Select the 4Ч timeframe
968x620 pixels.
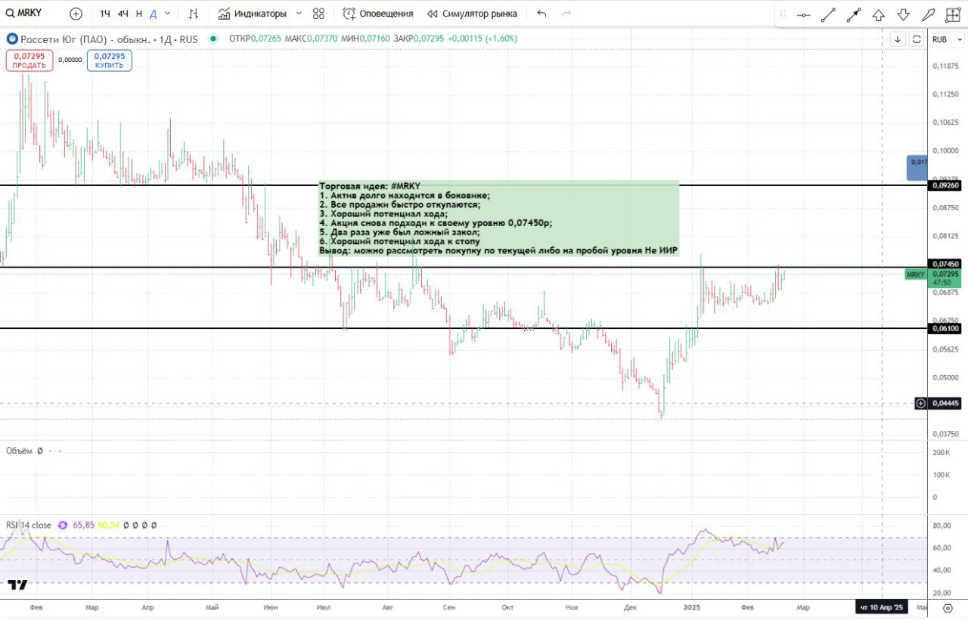123,14
